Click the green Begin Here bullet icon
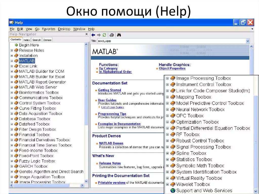Image resolution: width=259 pixels, height=194 pixels. [x=16, y=45]
